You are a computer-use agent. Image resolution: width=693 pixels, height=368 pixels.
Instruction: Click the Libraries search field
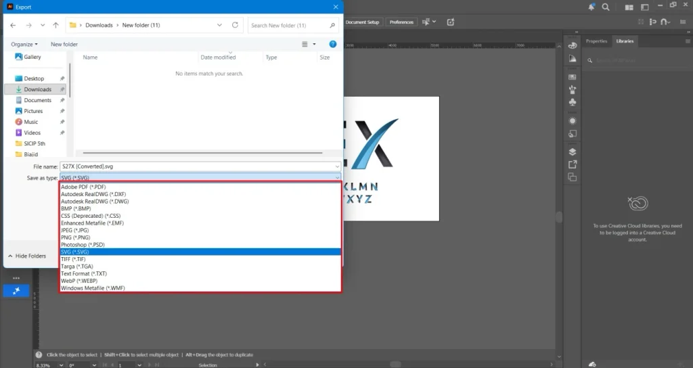pos(636,60)
